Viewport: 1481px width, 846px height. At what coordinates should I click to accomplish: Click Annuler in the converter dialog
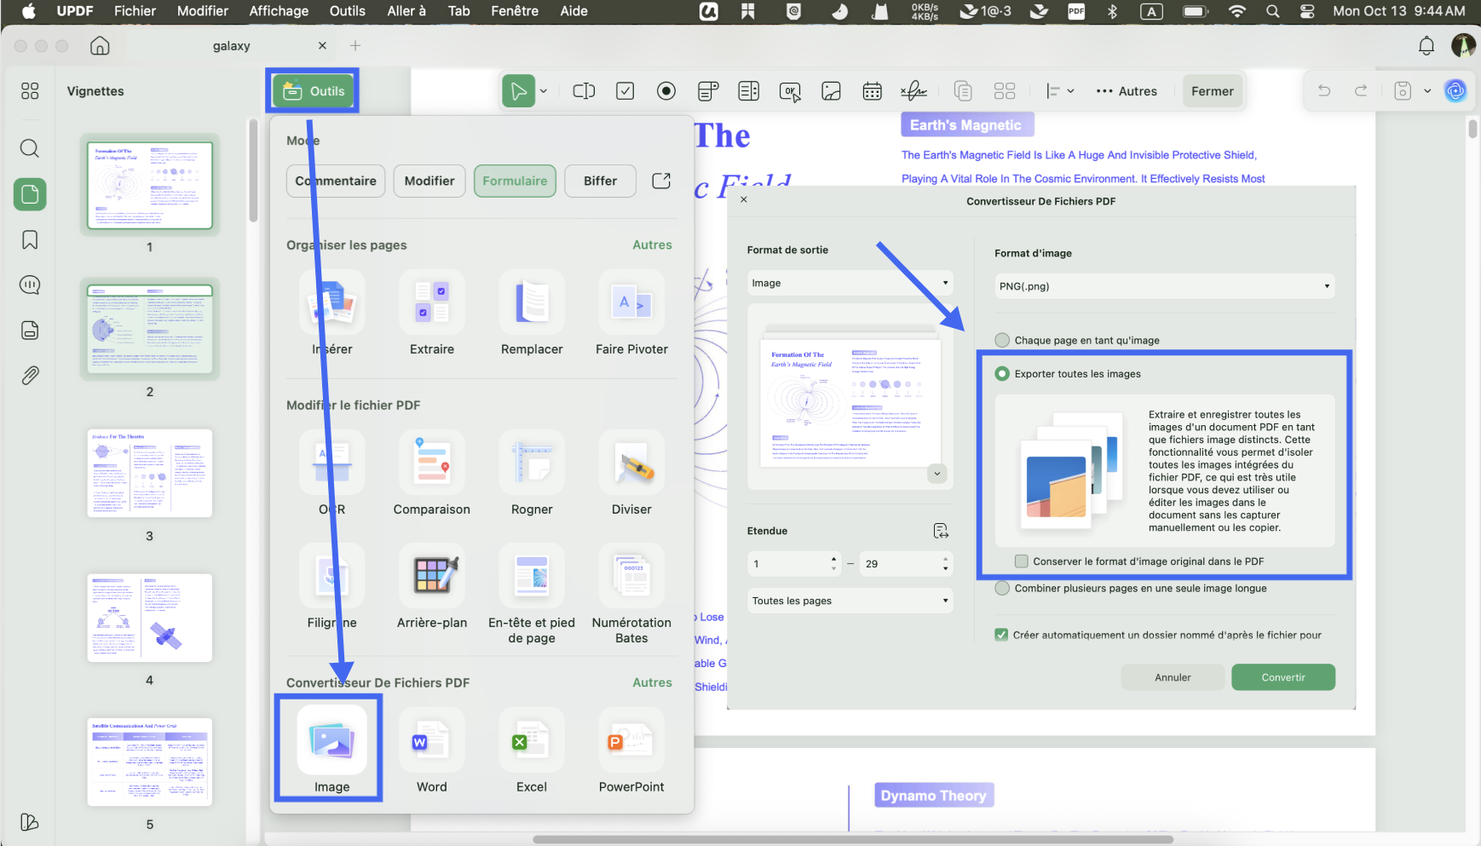click(1173, 677)
